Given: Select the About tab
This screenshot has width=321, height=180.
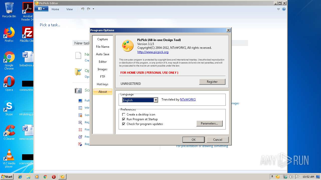Looking at the screenshot, I should 103,92.
